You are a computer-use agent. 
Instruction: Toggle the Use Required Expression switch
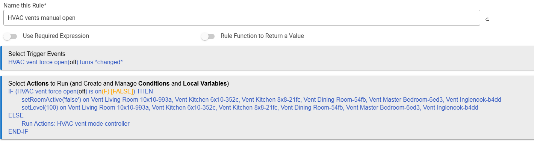pos(10,36)
